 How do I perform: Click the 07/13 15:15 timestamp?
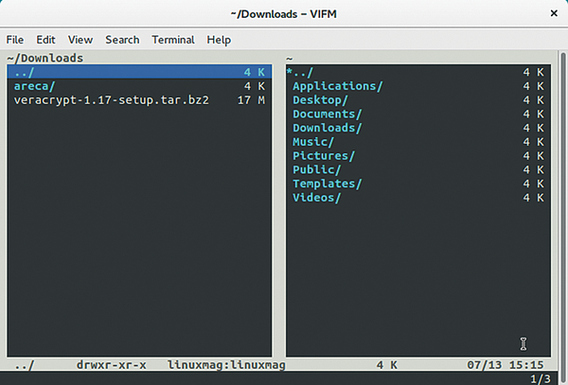pyautogui.click(x=506, y=365)
